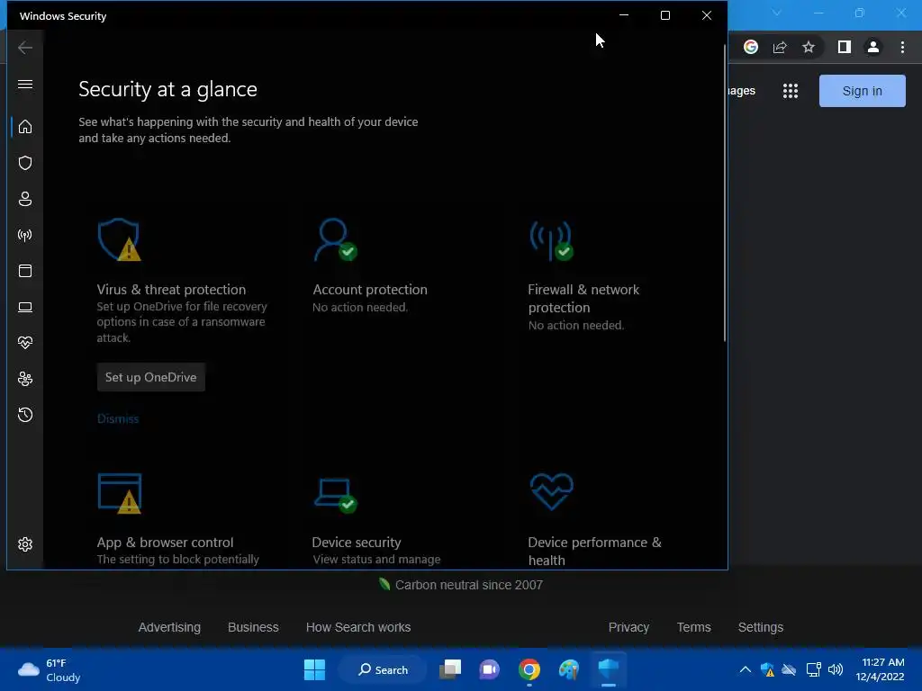Open the hamburger navigation menu
Image resolution: width=922 pixels, height=691 pixels.
25,84
